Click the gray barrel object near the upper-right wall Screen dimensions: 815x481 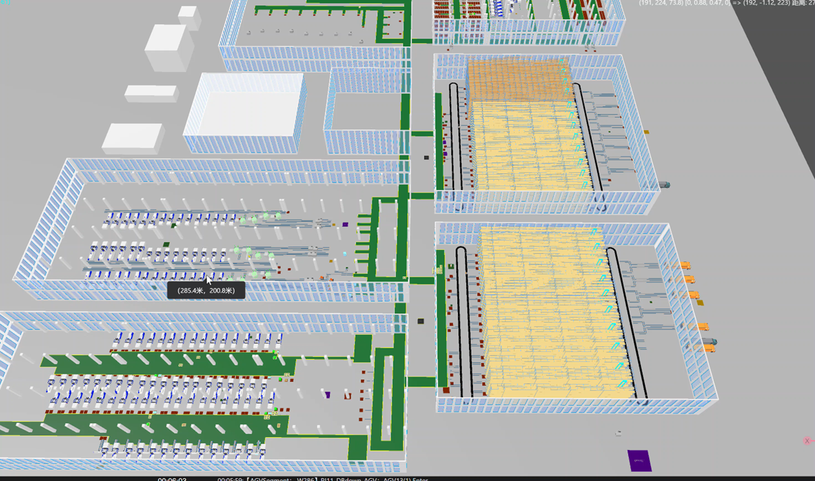665,182
